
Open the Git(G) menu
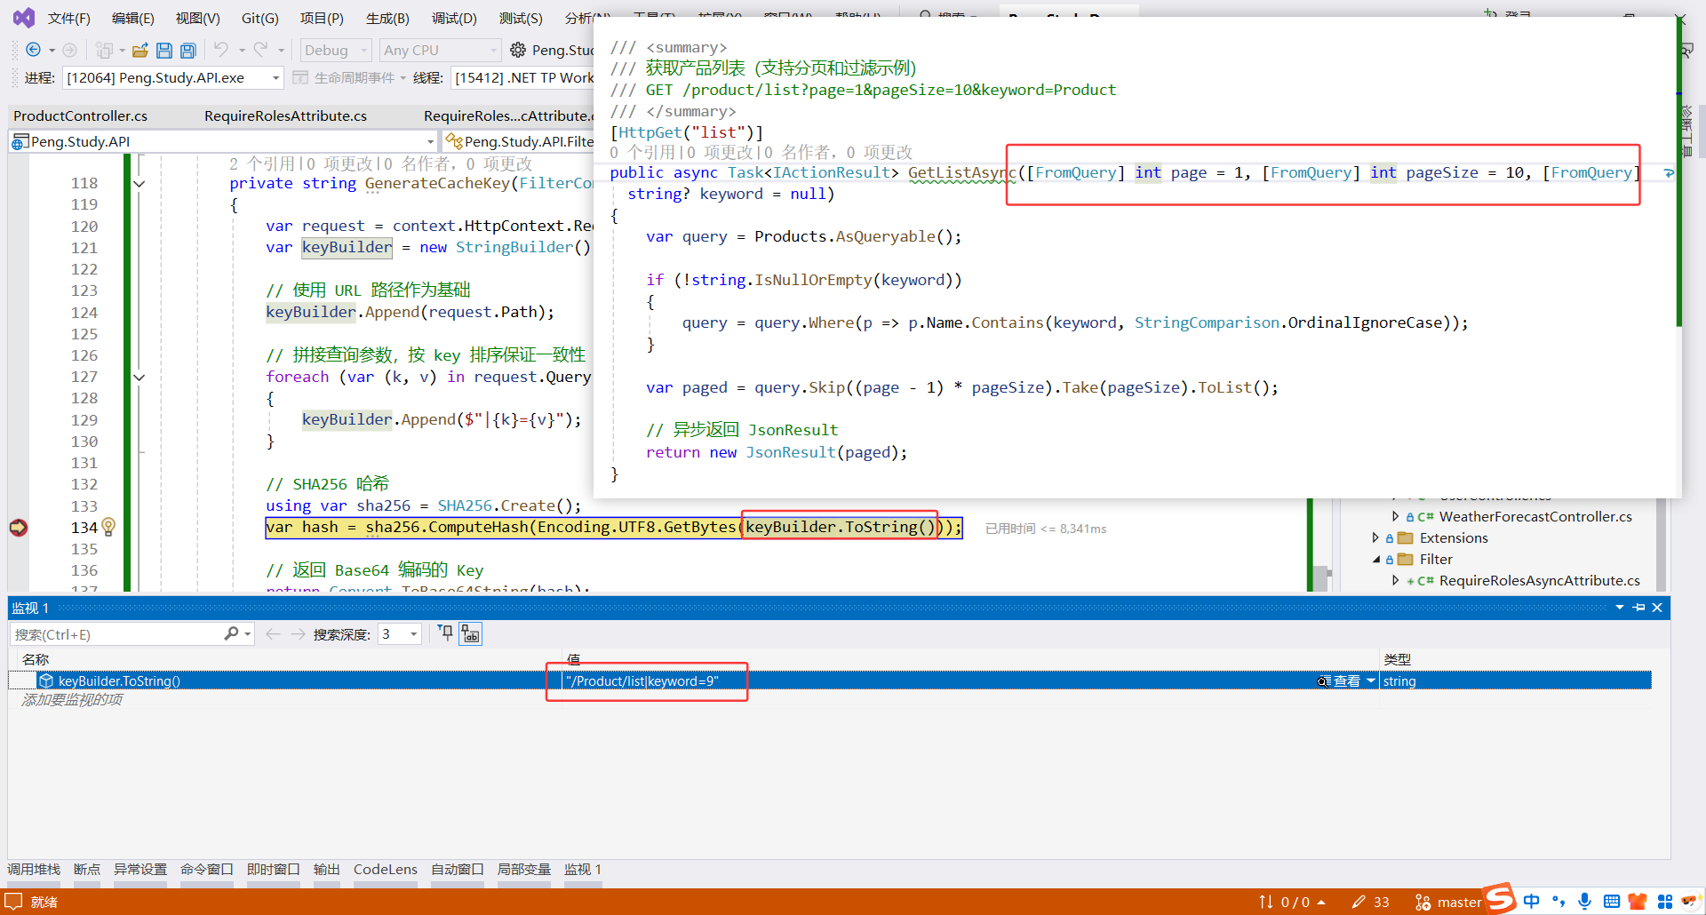pyautogui.click(x=259, y=18)
